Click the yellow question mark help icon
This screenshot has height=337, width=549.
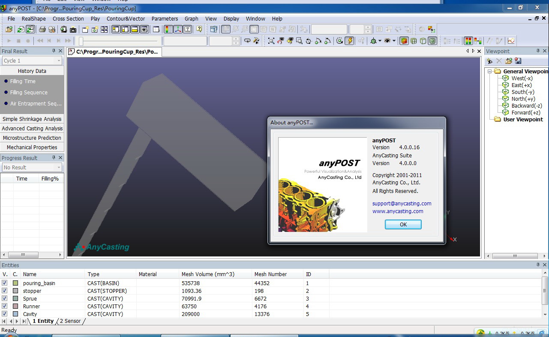point(199,29)
